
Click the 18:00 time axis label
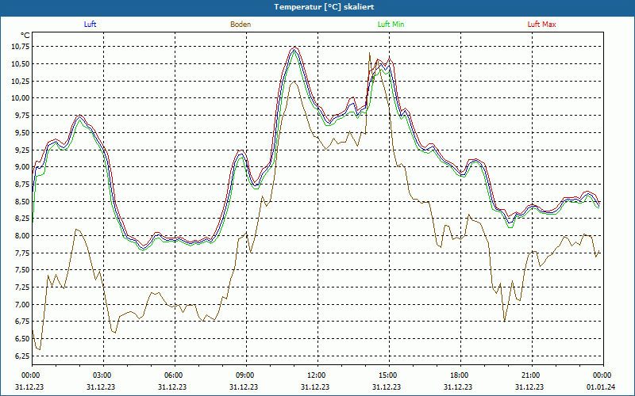pyautogui.click(x=460, y=375)
